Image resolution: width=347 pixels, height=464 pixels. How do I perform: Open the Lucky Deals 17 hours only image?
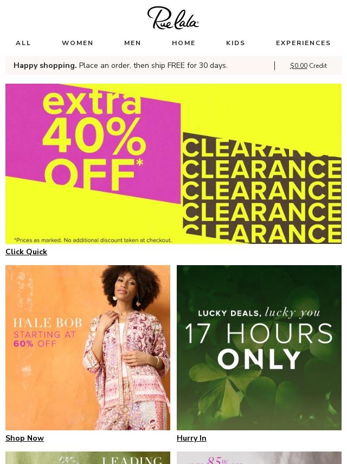click(259, 347)
